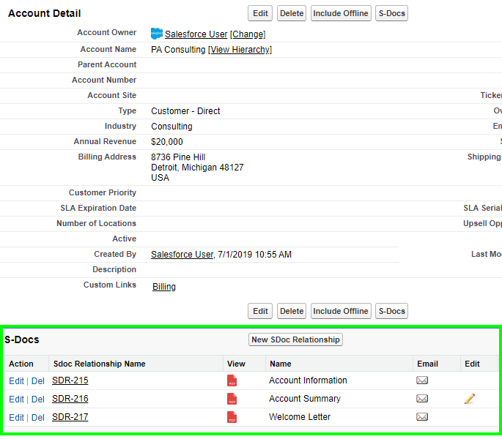Open the View Hierarchy link

pos(240,50)
